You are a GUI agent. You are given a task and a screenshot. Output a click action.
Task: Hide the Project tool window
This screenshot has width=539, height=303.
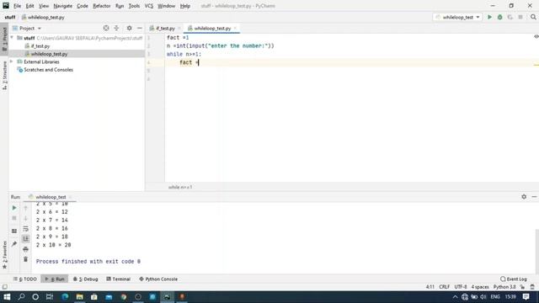[x=140, y=28]
